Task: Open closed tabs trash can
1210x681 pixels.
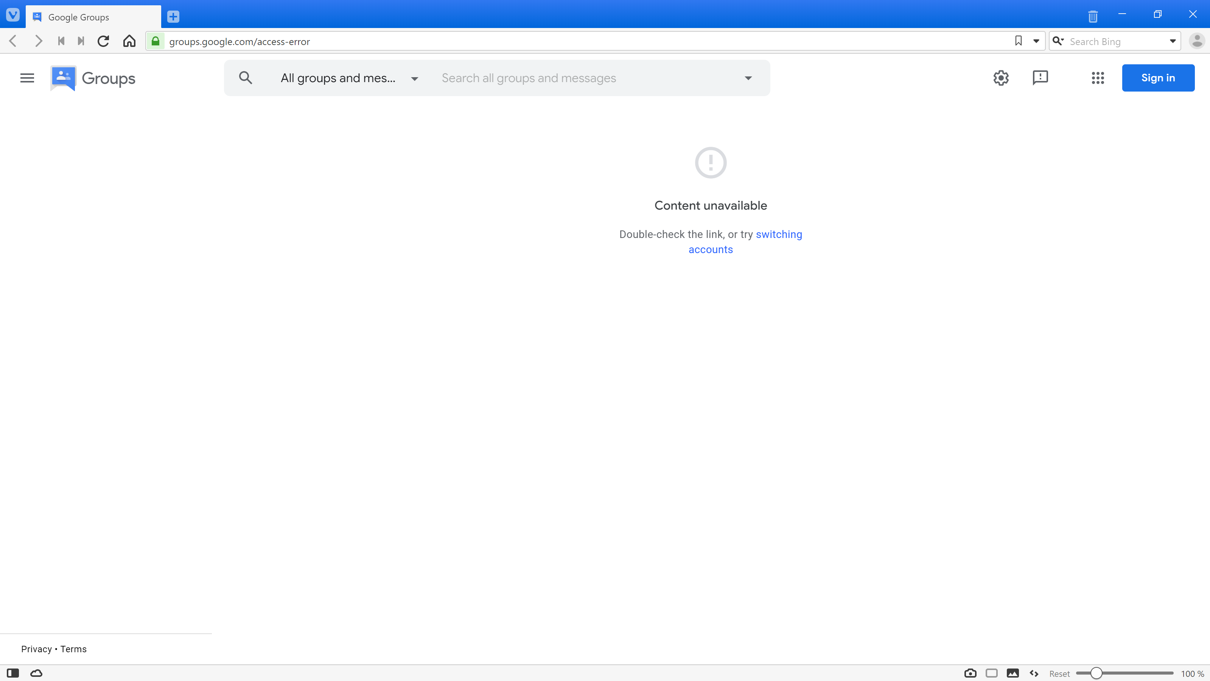Action: click(x=1093, y=16)
